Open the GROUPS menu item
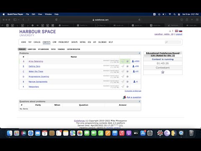 point(74,42)
